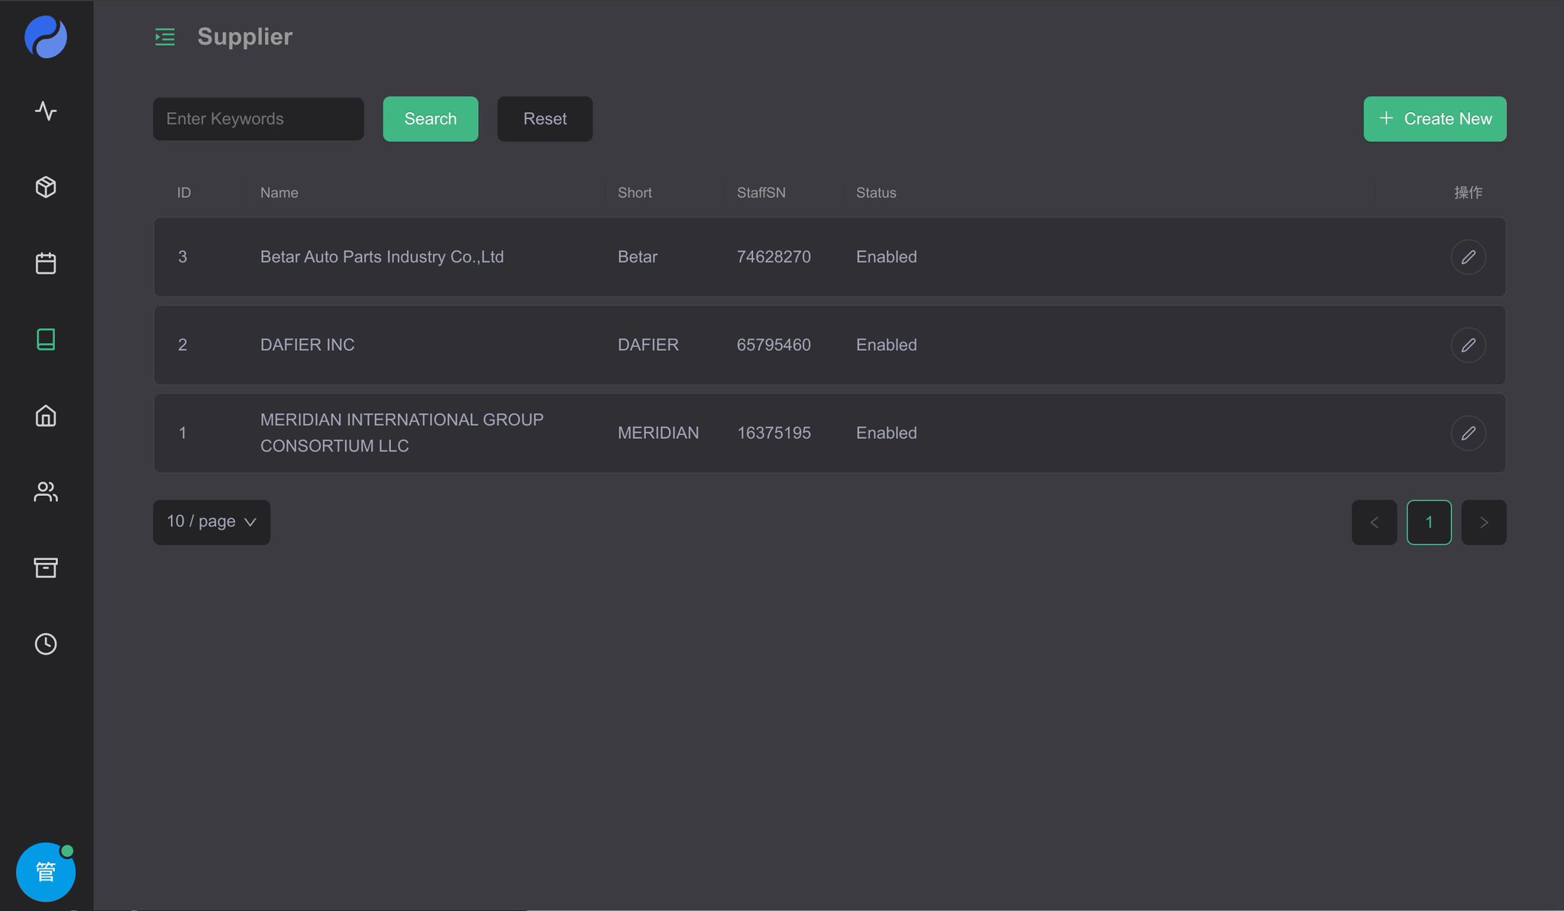Viewport: 1564px width, 911px height.
Task: Click Create New supplier button
Action: pos(1434,119)
